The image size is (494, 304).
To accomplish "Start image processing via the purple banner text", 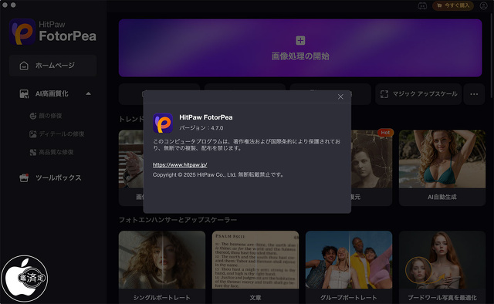I will tap(300, 56).
